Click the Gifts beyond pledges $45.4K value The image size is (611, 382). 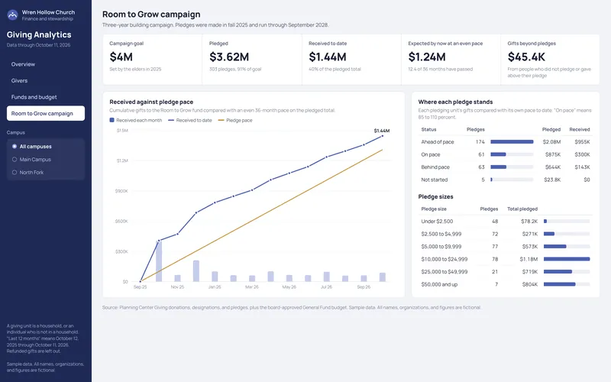coord(526,57)
